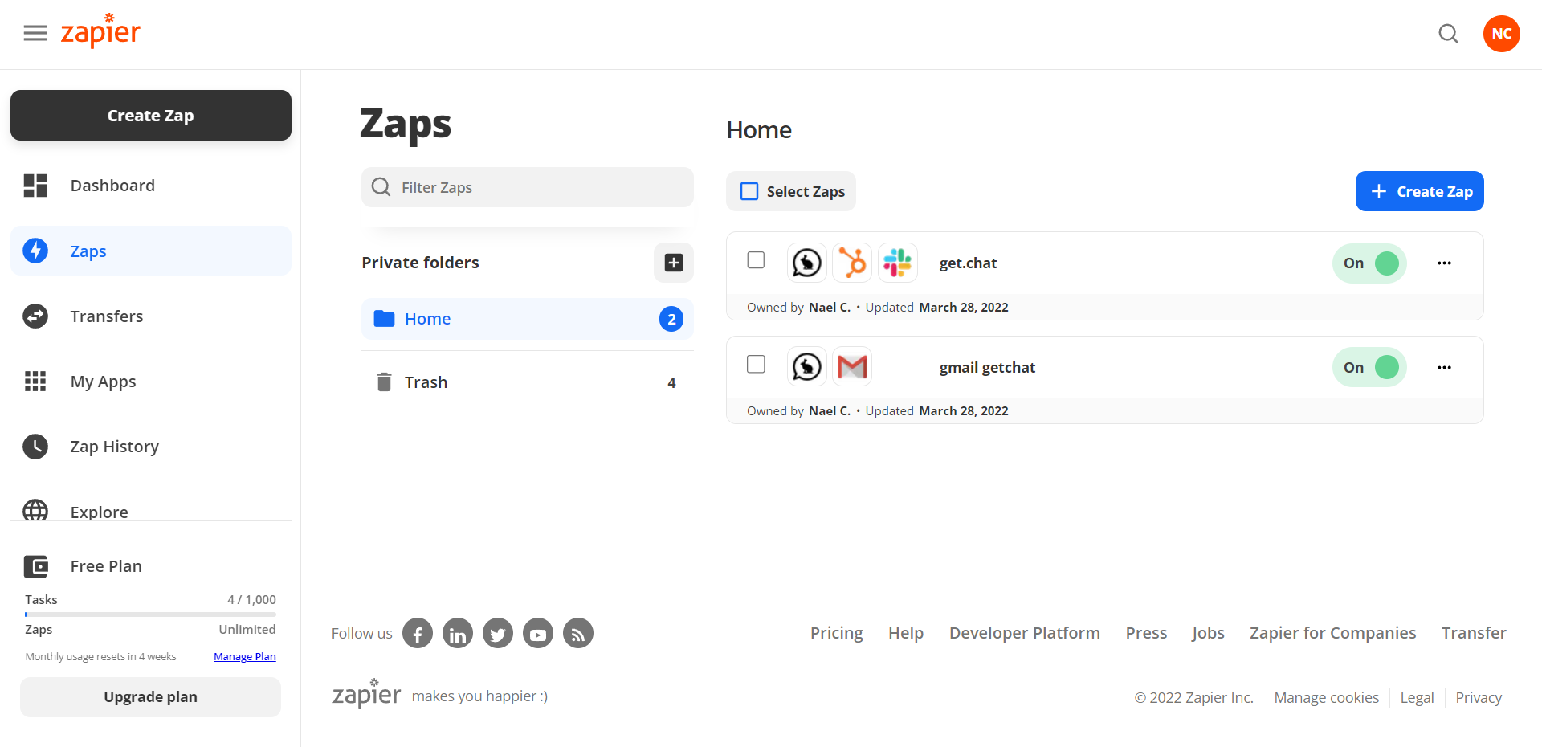Click the Free Plan wallet icon
The height and width of the screenshot is (747, 1542).
35,566
